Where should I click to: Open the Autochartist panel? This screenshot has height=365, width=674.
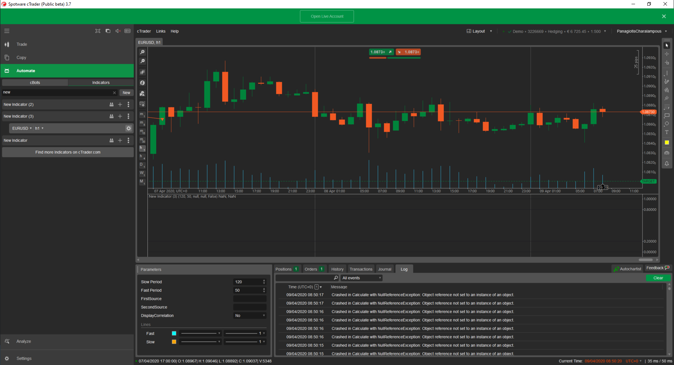(x=627, y=269)
